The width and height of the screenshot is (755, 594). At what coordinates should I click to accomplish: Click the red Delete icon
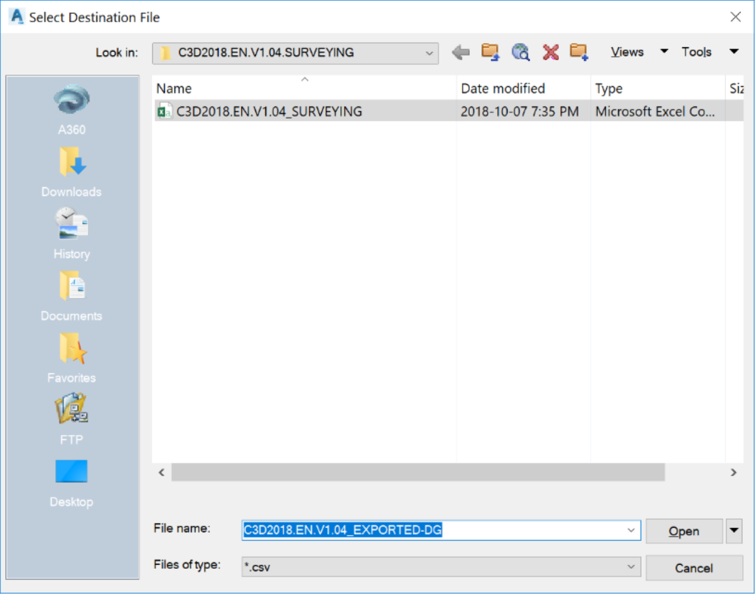(x=551, y=52)
